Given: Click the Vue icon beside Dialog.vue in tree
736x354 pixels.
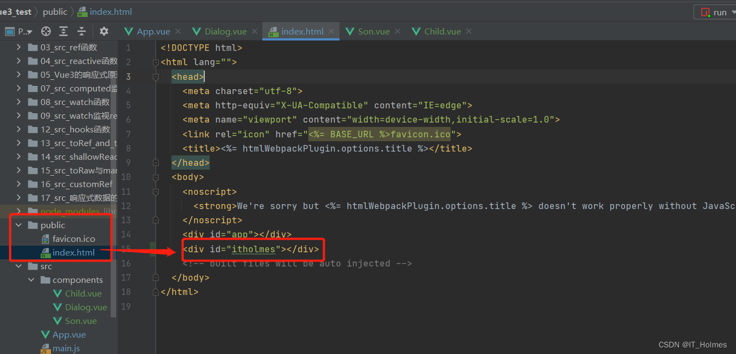Looking at the screenshot, I should point(58,307).
